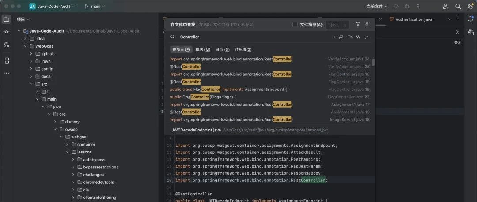Toggle Match Case (Cc) option
This screenshot has width=477, height=202.
[x=350, y=37]
